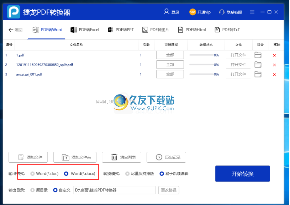The image size is (290, 205).
Task: Click the 联系客服 headset icon
Action: click(222, 12)
